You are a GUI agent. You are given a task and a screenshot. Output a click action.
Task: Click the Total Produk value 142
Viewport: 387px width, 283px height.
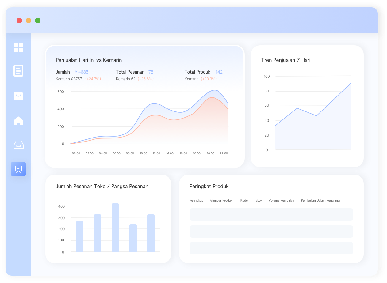219,72
